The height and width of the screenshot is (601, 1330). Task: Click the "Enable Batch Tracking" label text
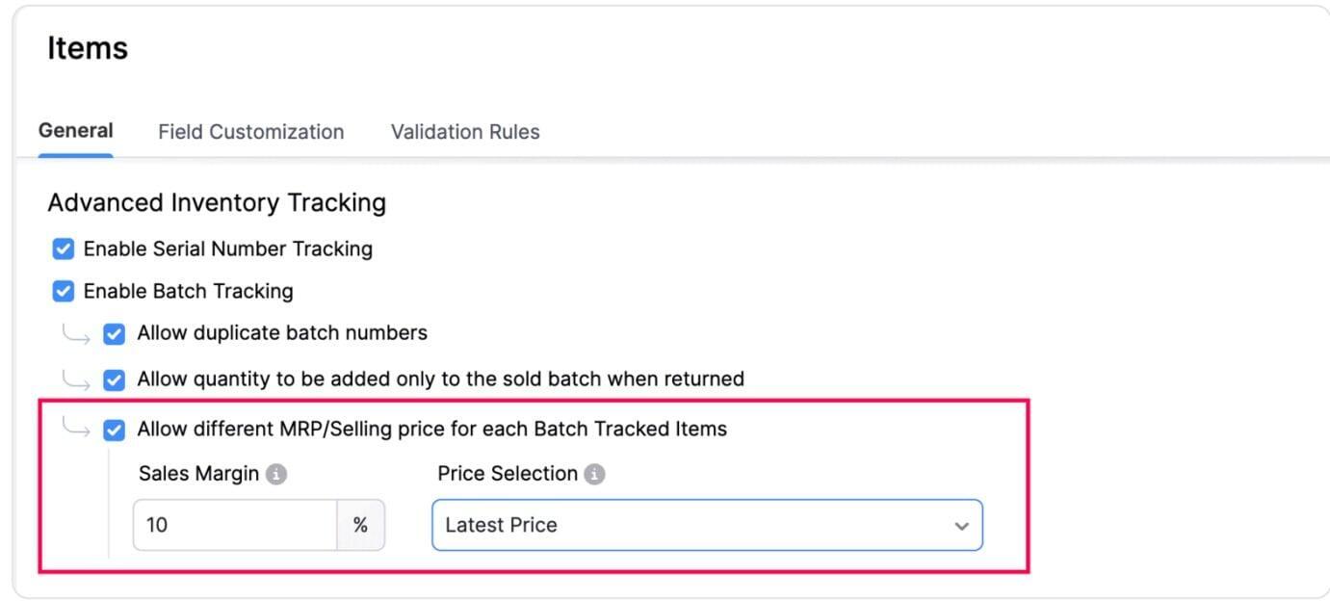point(188,291)
